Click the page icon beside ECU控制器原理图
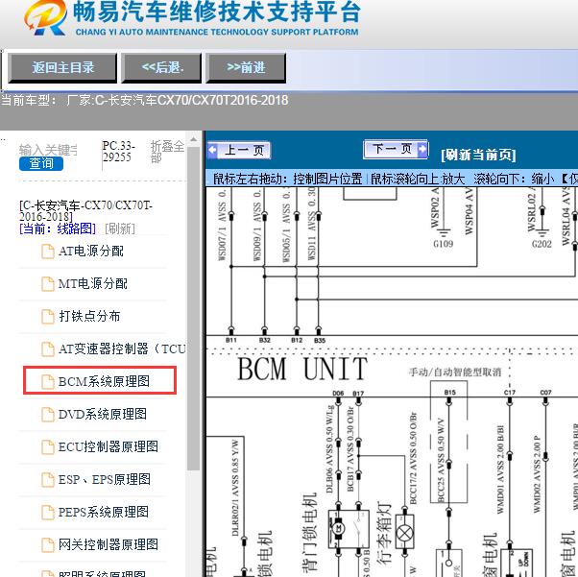The width and height of the screenshot is (578, 577). tap(48, 446)
